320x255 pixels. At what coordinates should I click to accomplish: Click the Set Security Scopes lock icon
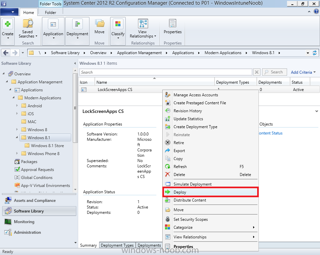coord(168,219)
